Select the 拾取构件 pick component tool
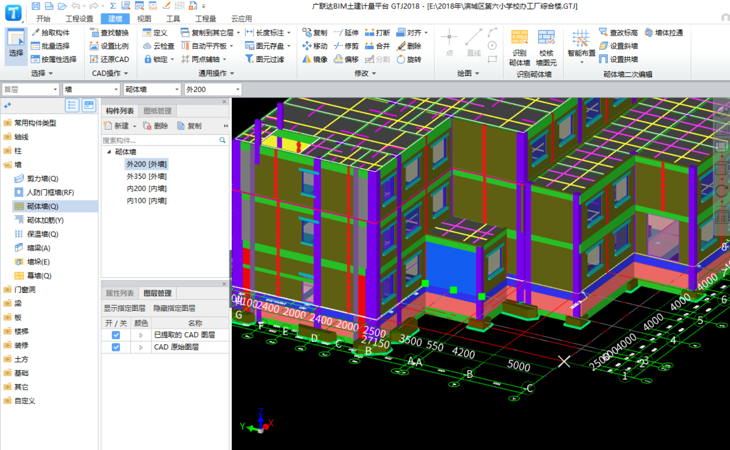This screenshot has width=730, height=450. tap(51, 32)
